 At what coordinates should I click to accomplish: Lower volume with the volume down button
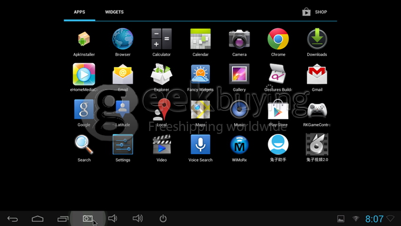click(x=113, y=218)
